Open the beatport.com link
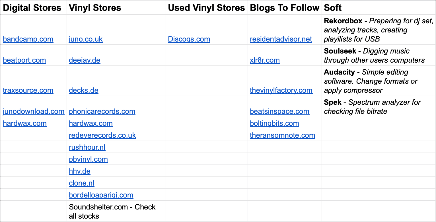436x222 pixels. [24, 60]
